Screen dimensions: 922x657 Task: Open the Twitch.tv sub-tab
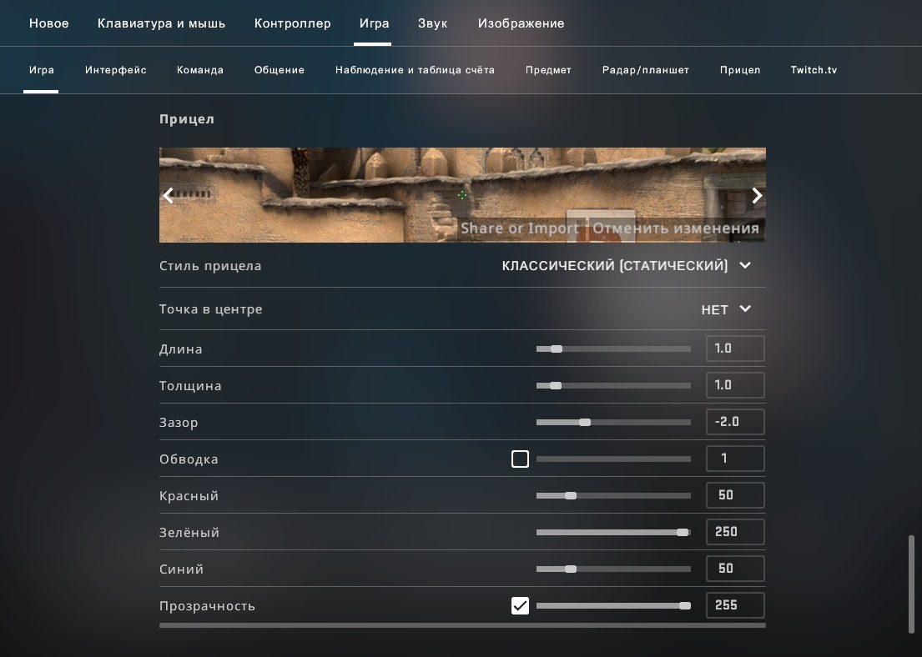pyautogui.click(x=814, y=70)
